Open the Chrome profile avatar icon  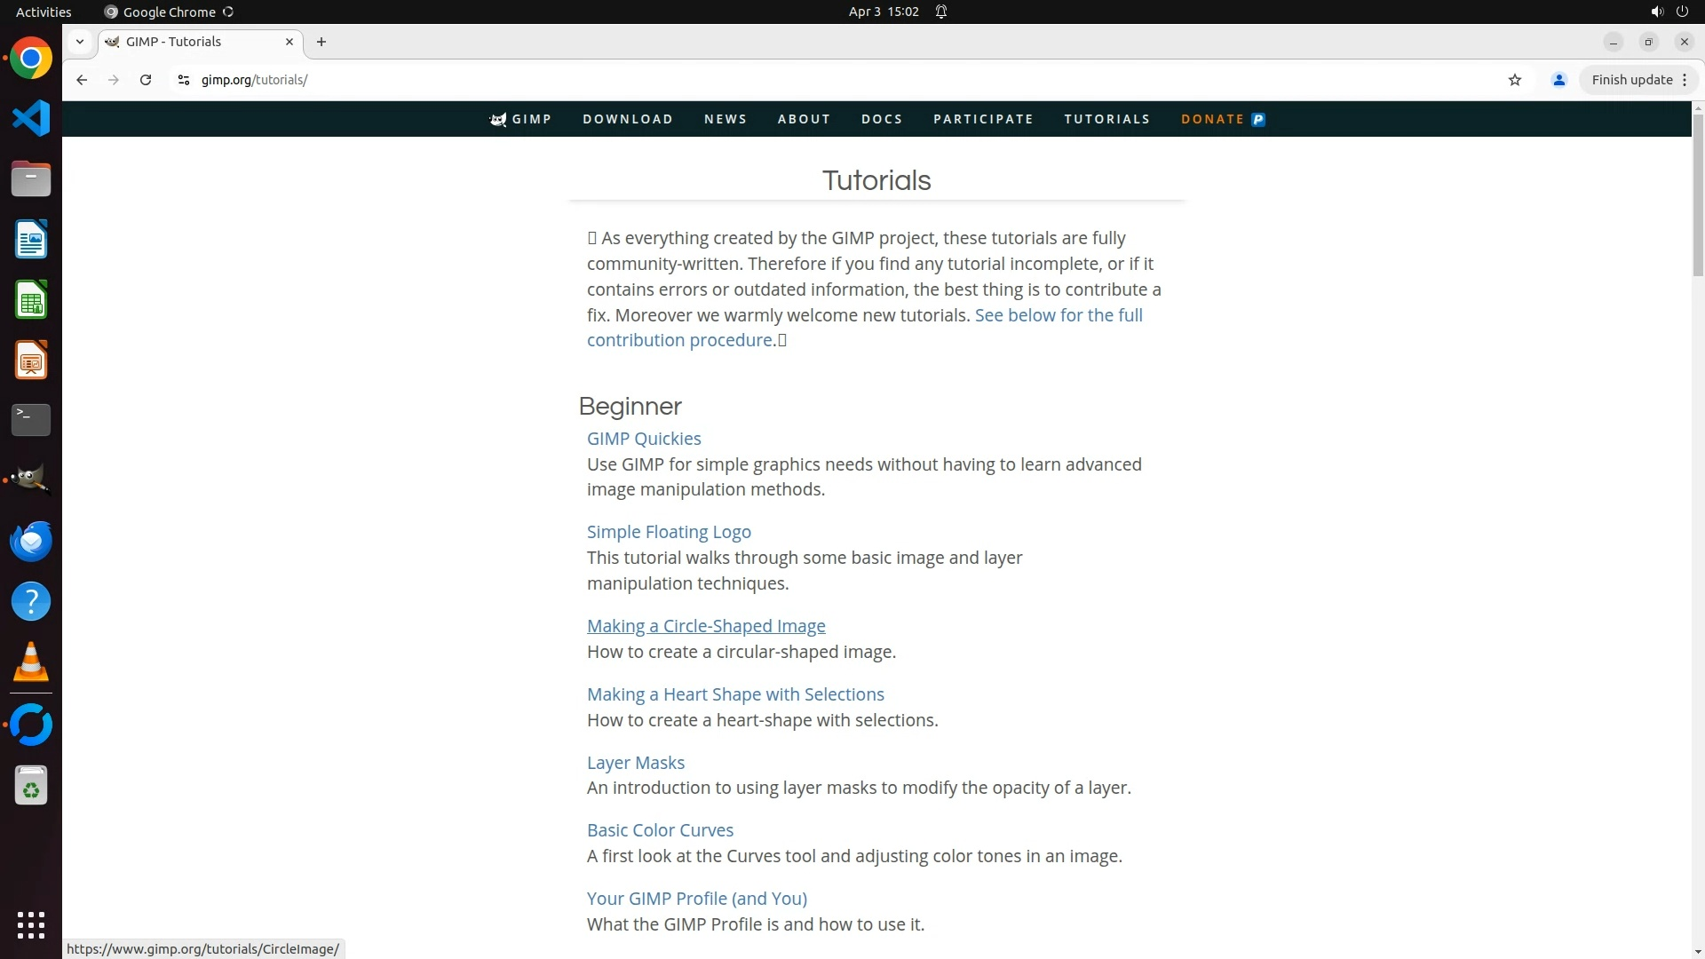[x=1558, y=80]
